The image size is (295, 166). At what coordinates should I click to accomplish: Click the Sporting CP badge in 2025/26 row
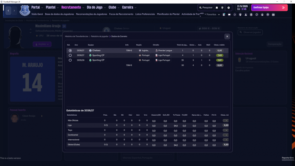90,60
